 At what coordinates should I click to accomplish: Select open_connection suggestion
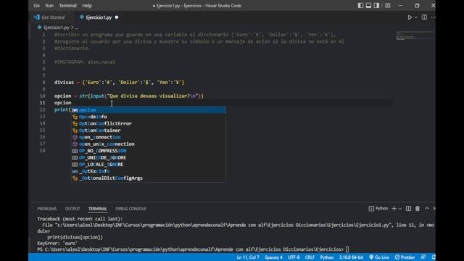149,137
